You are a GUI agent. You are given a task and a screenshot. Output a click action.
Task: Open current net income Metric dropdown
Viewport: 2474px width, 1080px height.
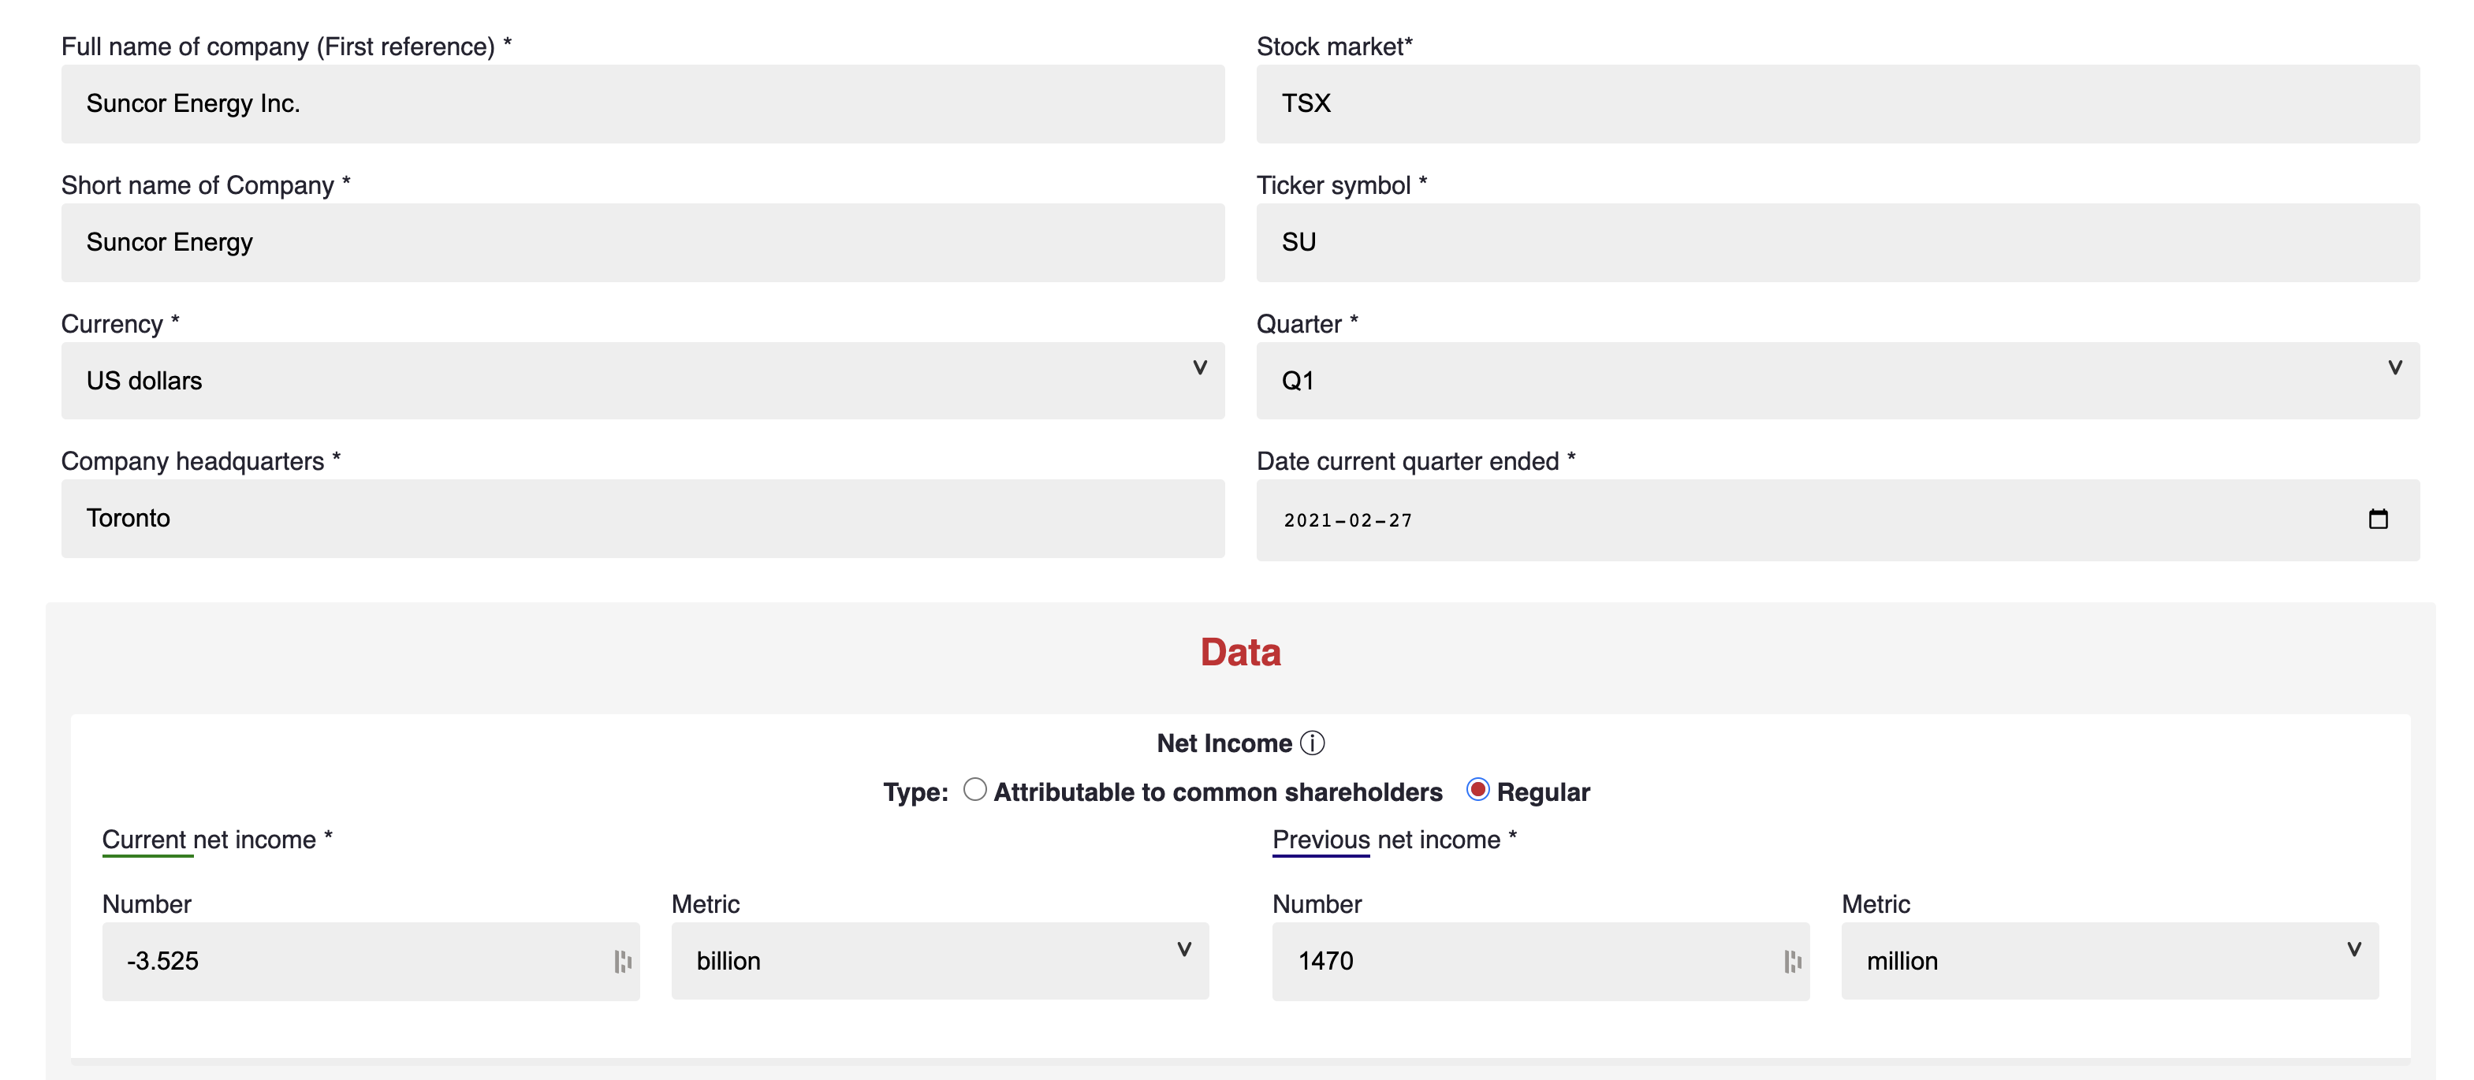939,961
